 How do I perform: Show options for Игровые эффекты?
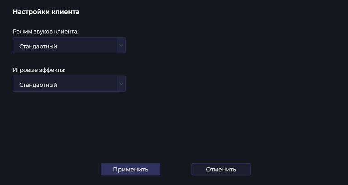pyautogui.click(x=69, y=84)
